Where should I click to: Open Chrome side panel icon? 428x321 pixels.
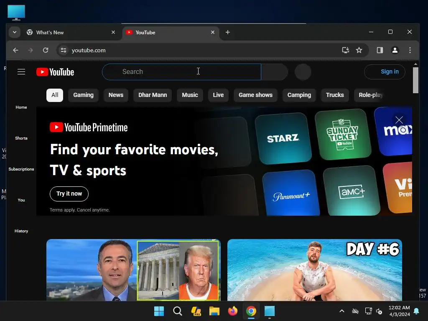point(380,50)
